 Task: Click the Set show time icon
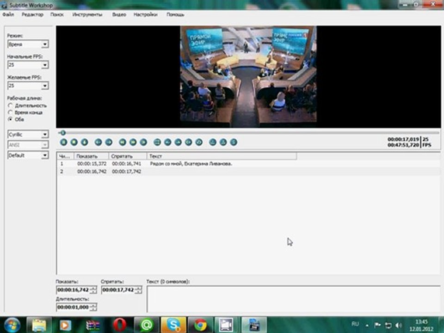[167, 142]
